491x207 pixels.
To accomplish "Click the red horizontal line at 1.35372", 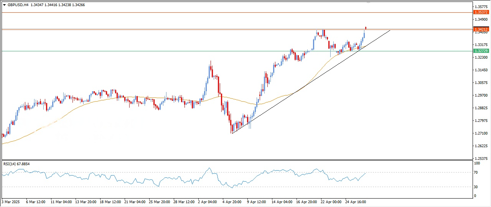I will pyautogui.click(x=230, y=12).
